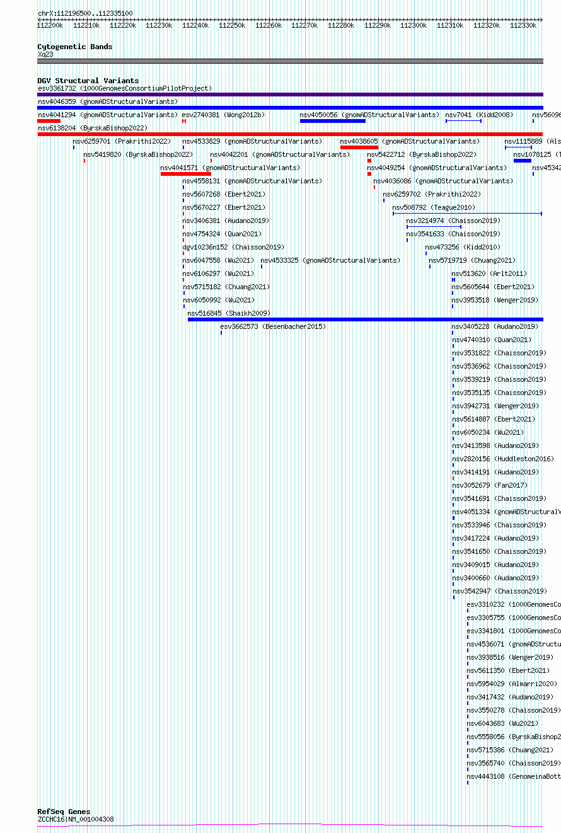Click the nsv4046359 gnomAD variant label
This screenshot has height=833, width=561.
[x=108, y=102]
